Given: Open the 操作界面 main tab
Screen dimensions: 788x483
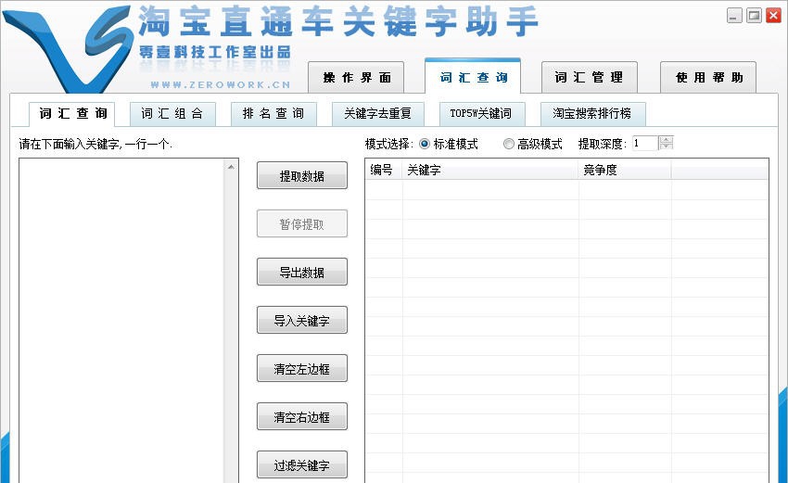Looking at the screenshot, I should [x=356, y=77].
